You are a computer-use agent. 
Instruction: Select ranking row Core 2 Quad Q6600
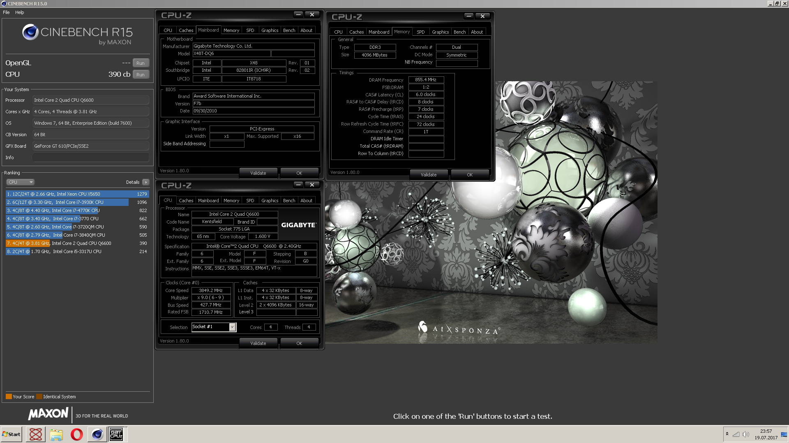pyautogui.click(x=77, y=243)
